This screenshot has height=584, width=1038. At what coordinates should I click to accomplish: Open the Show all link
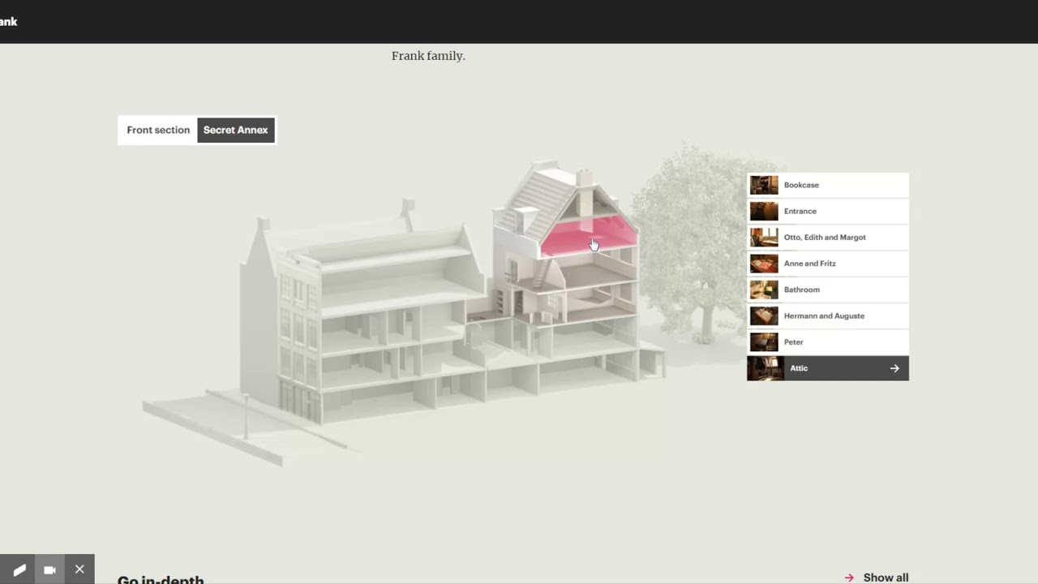point(886,578)
